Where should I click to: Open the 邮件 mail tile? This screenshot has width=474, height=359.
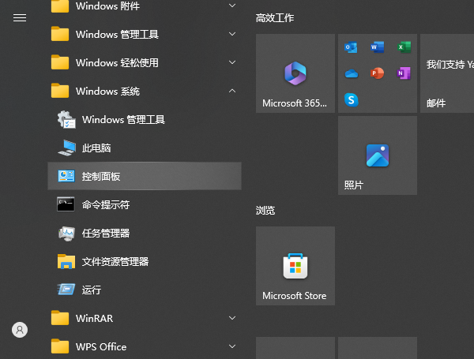447,73
